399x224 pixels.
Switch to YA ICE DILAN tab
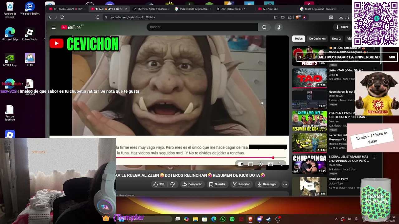(67, 9)
